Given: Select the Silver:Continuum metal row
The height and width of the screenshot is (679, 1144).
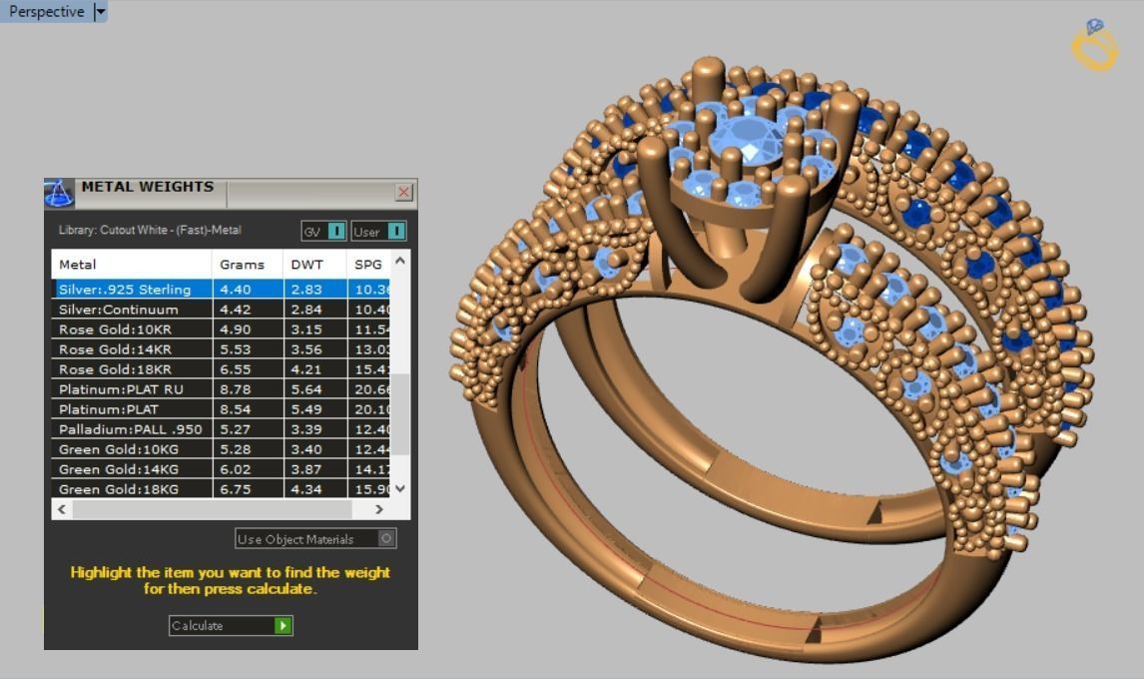Looking at the screenshot, I should [221, 310].
